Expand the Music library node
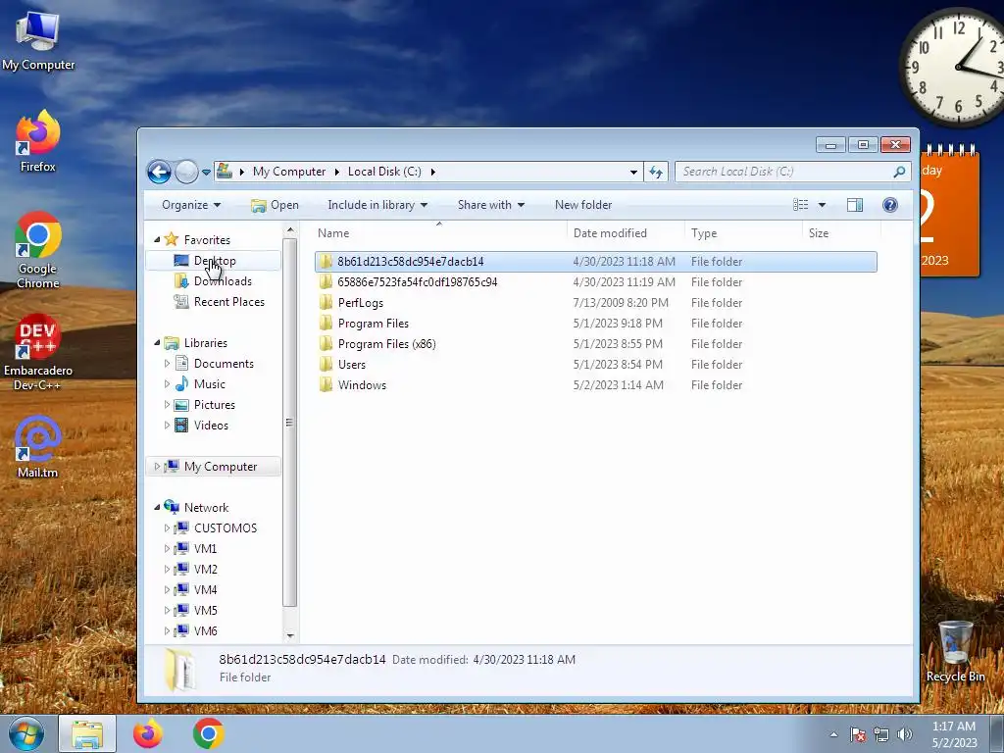 point(167,384)
